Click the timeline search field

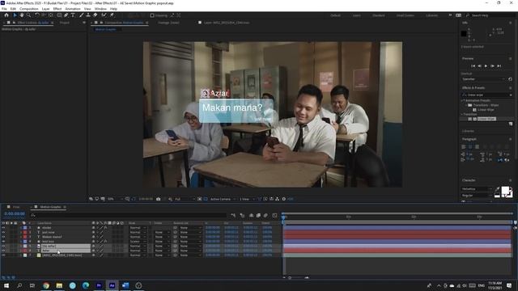click(x=129, y=215)
